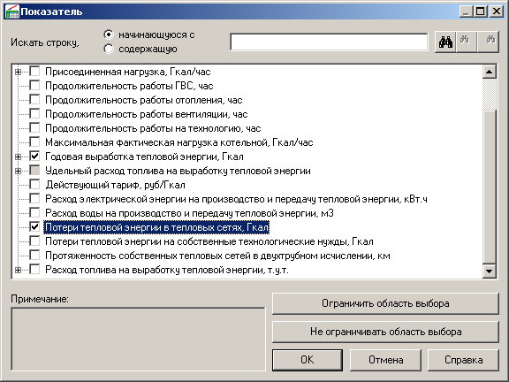Click the rightmost find-previous binoculars icon

pyautogui.click(x=488, y=42)
